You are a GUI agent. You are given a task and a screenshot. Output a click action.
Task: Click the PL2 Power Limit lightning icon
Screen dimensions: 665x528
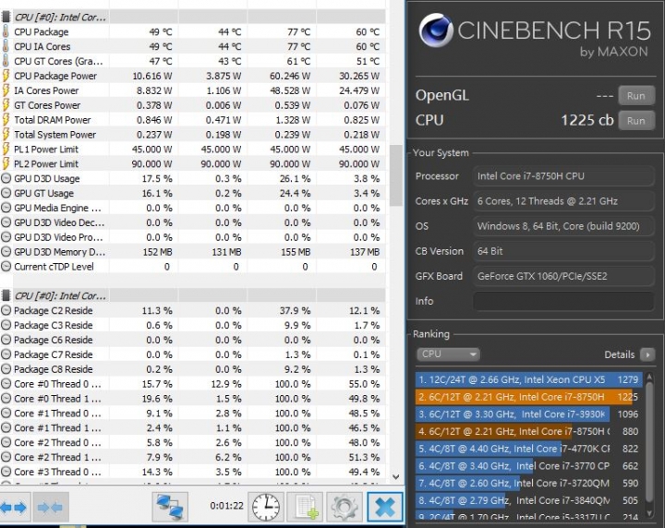click(6, 164)
